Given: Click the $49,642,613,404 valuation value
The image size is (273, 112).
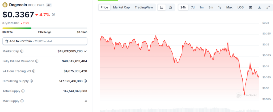Looking at the screenshot, I should pos(75,61).
